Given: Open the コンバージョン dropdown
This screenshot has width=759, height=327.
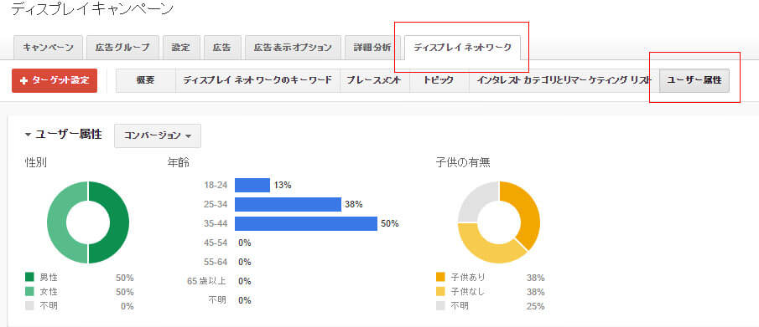Looking at the screenshot, I should click(x=158, y=135).
